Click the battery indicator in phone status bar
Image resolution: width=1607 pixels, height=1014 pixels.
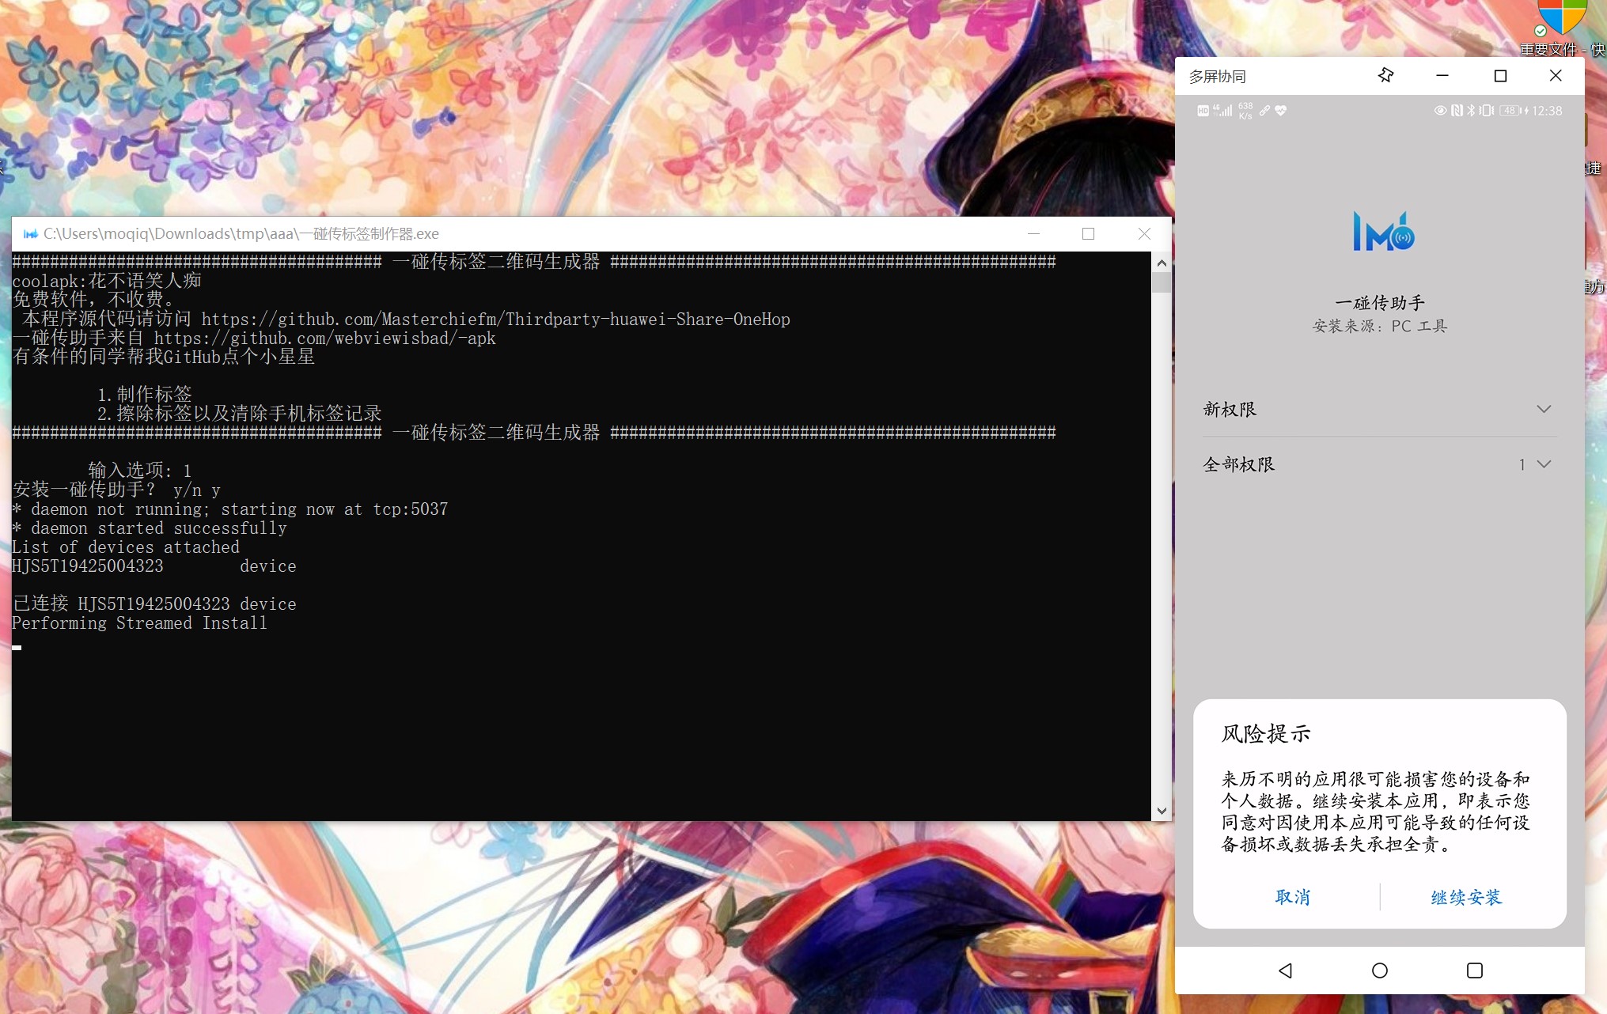point(1510,111)
